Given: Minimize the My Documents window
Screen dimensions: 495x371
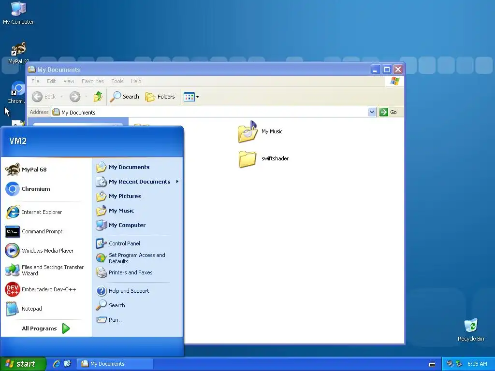Looking at the screenshot, I should coord(375,70).
